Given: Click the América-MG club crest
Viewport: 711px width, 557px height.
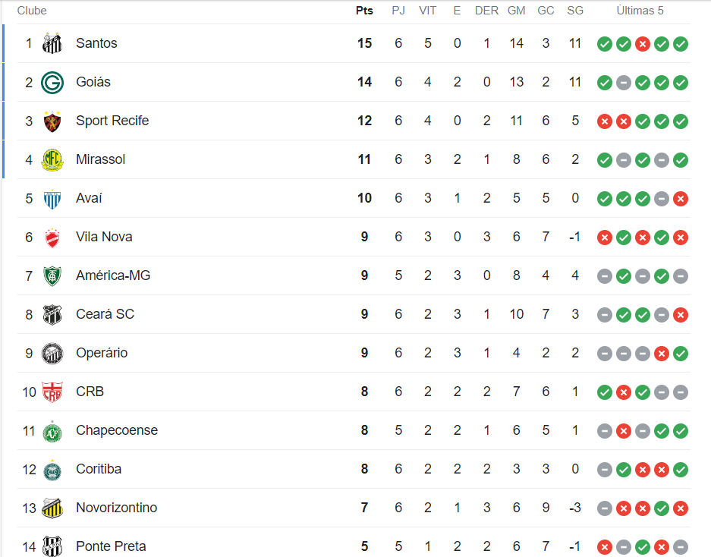Looking at the screenshot, I should point(52,275).
